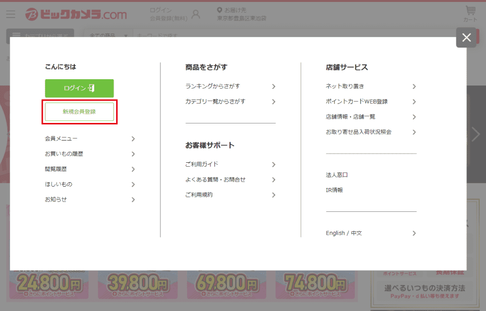Screen dimensions: 486x311
Task: Click the delivery location pin icon
Action: (220, 10)
